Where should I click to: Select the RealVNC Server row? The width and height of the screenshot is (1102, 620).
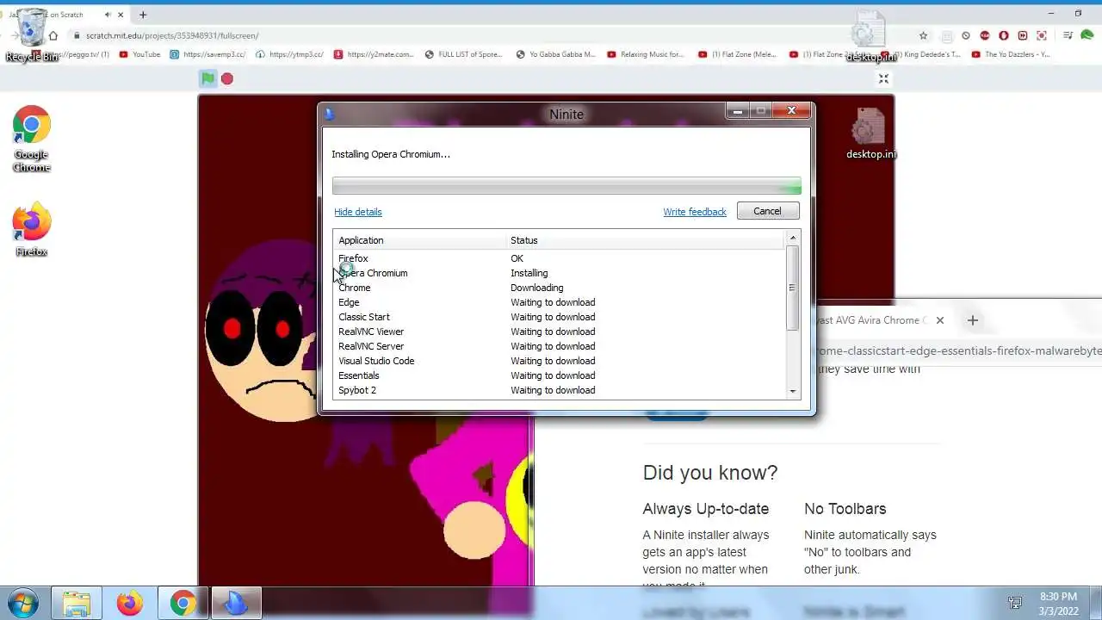(x=560, y=346)
